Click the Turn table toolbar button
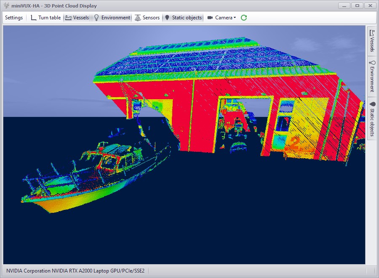 pos(45,18)
